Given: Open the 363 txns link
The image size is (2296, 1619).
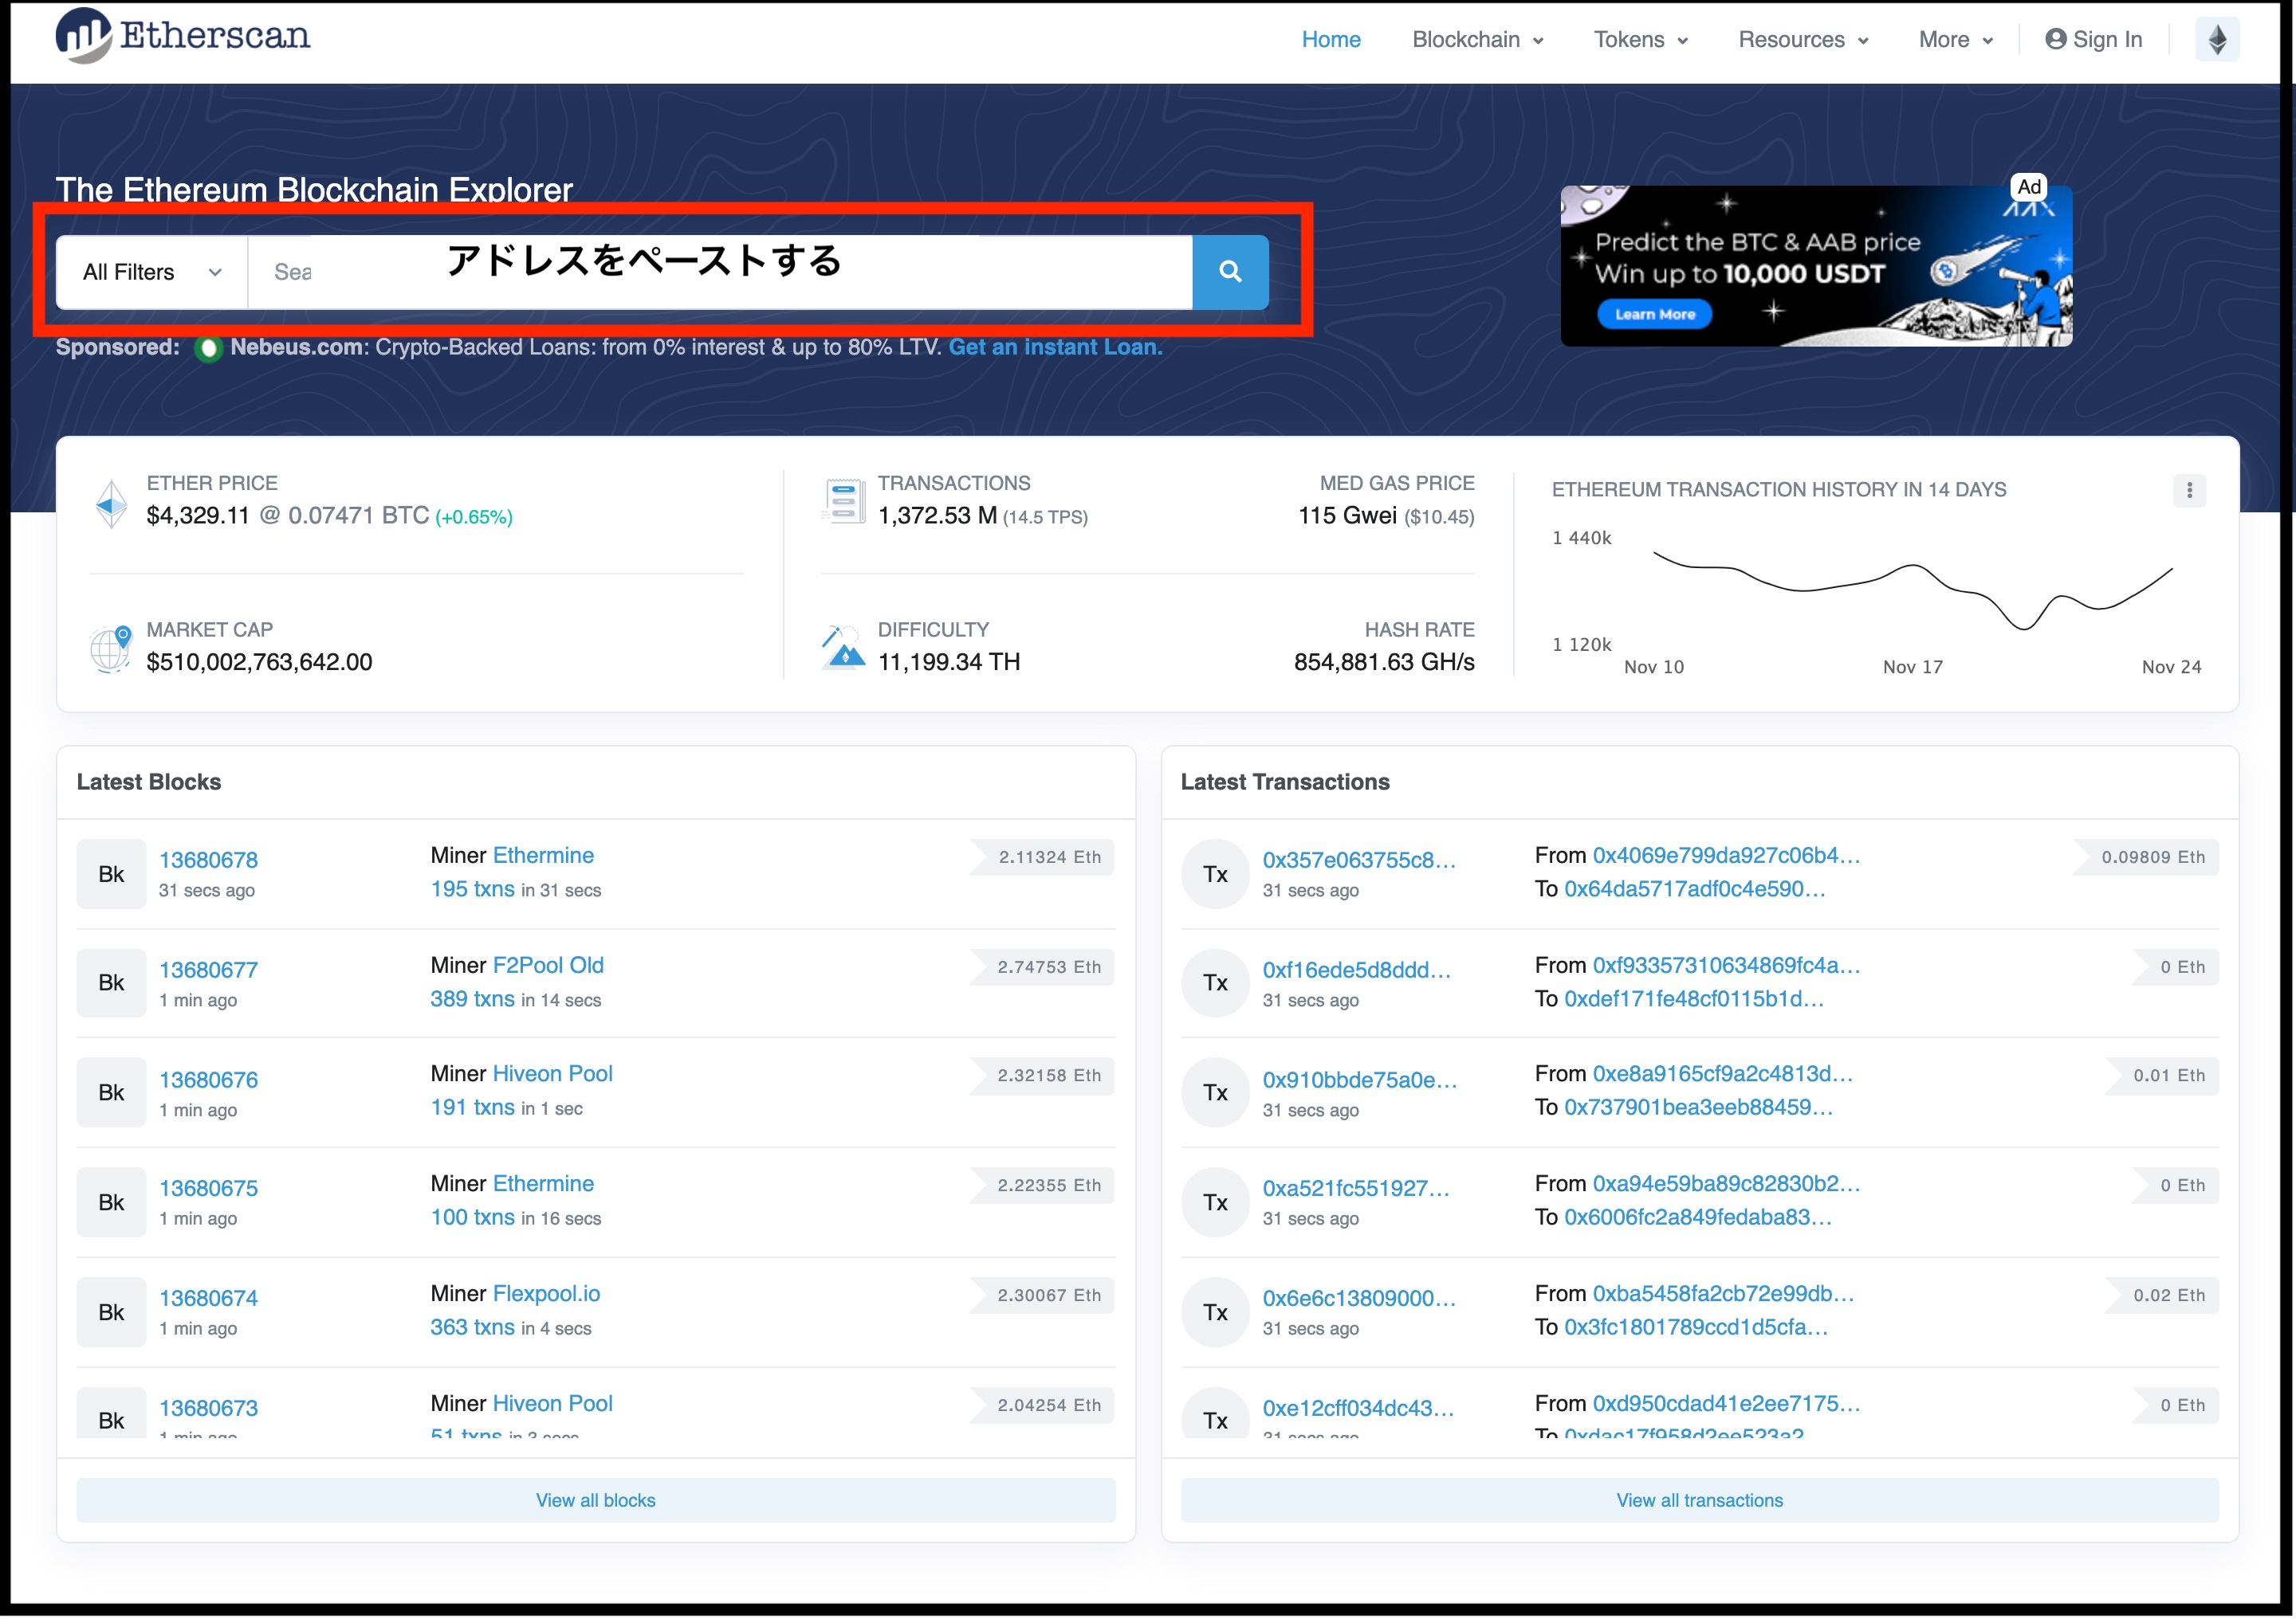Looking at the screenshot, I should (472, 1327).
